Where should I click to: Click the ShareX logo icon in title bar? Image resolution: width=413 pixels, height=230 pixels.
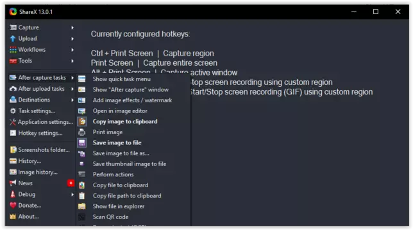click(13, 11)
